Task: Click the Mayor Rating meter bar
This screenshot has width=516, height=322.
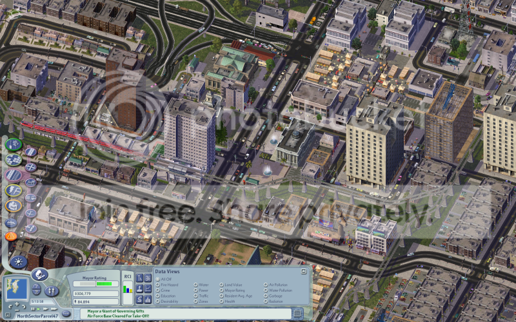Action: pos(95,284)
